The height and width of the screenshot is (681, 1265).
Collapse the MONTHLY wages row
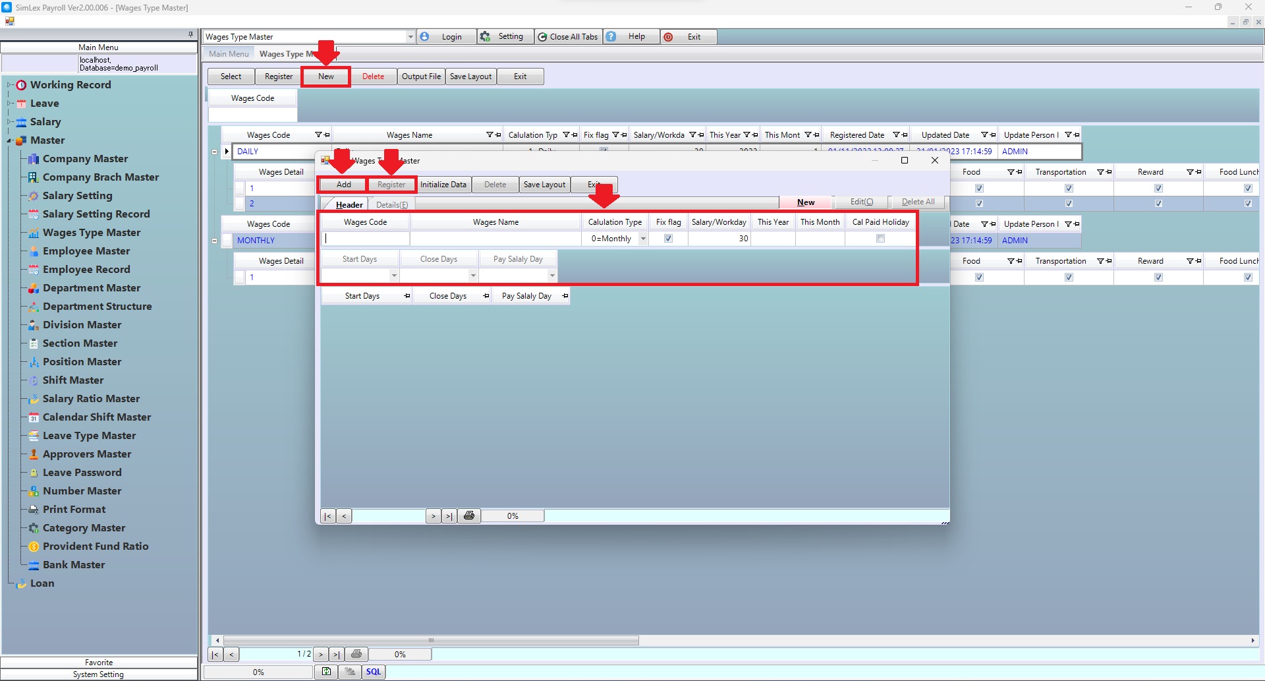point(214,241)
